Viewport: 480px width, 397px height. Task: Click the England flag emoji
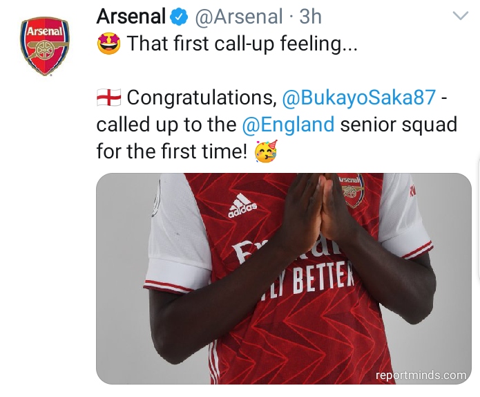click(109, 98)
